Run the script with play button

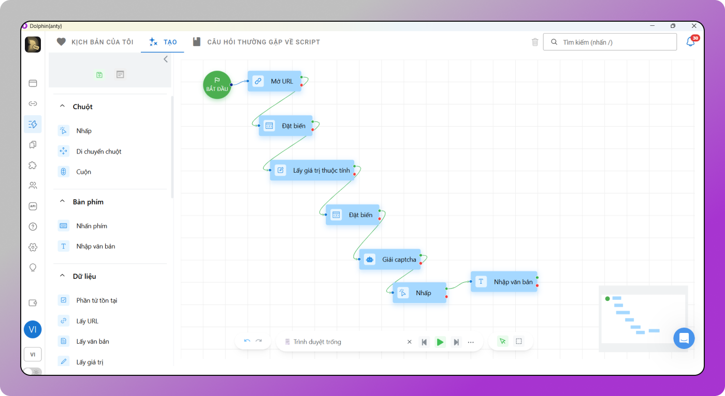tap(440, 342)
